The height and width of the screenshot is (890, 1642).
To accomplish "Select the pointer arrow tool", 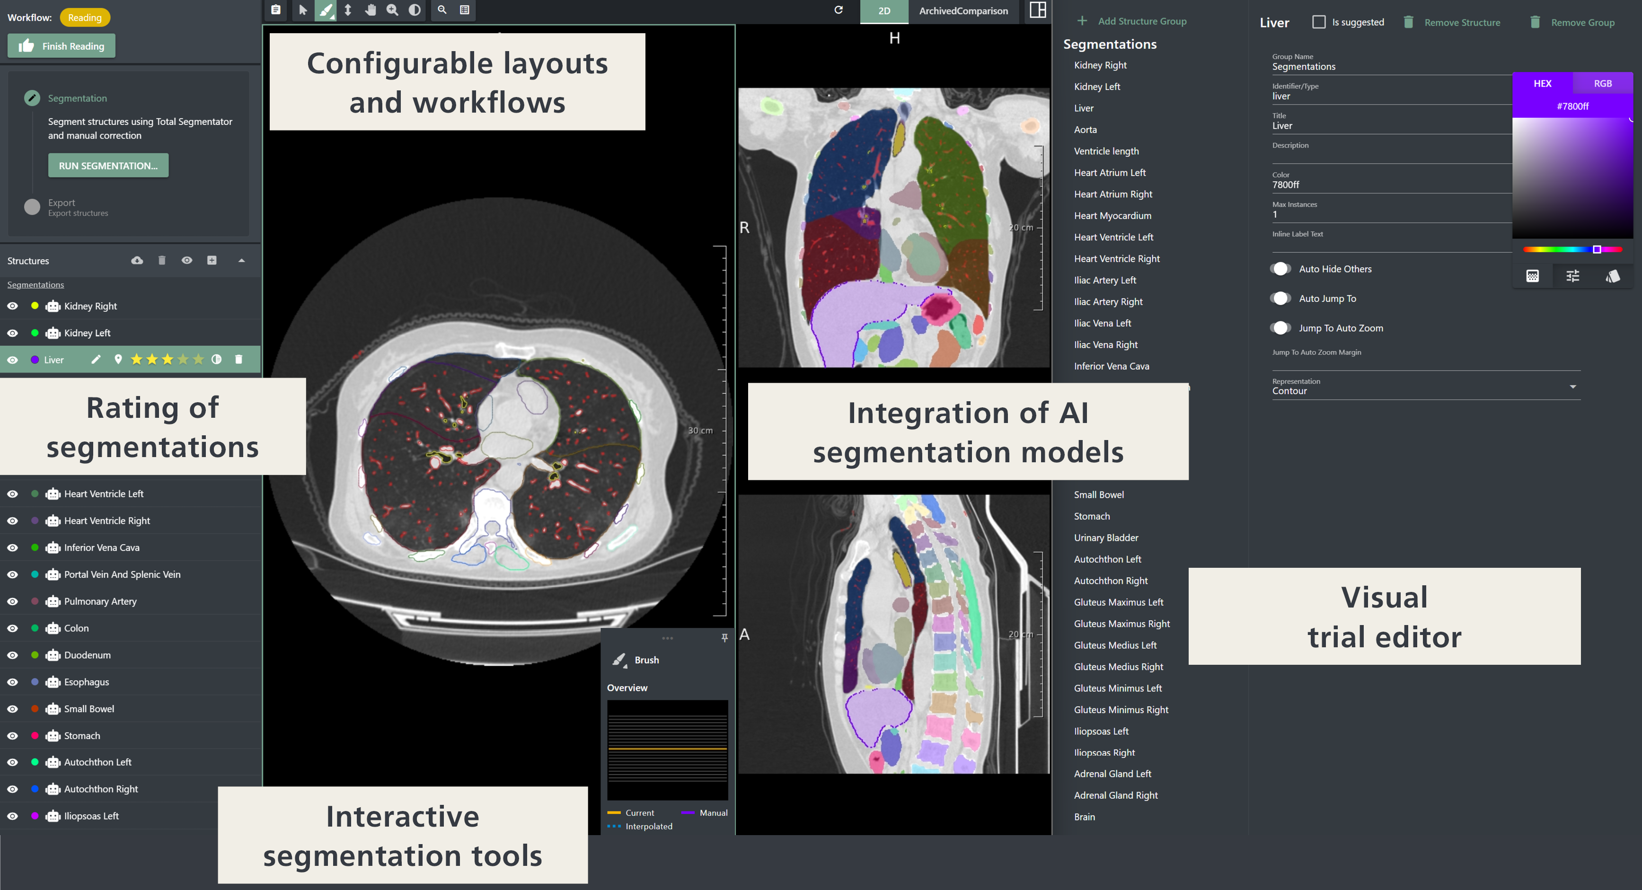I will tap(303, 10).
